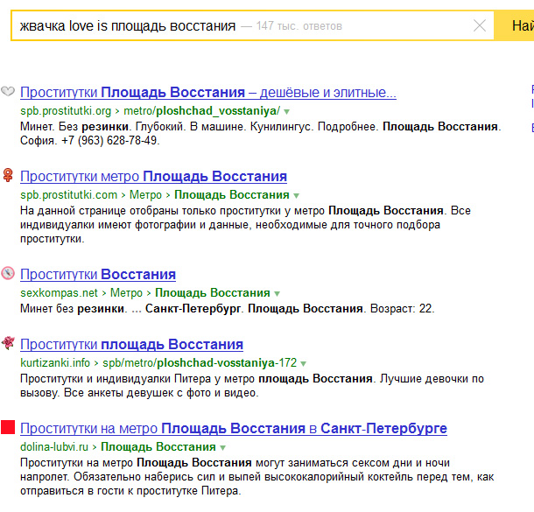Click the green domain spb.prostitutki.com
Image resolution: width=534 pixels, height=512 pixels.
tap(69, 194)
